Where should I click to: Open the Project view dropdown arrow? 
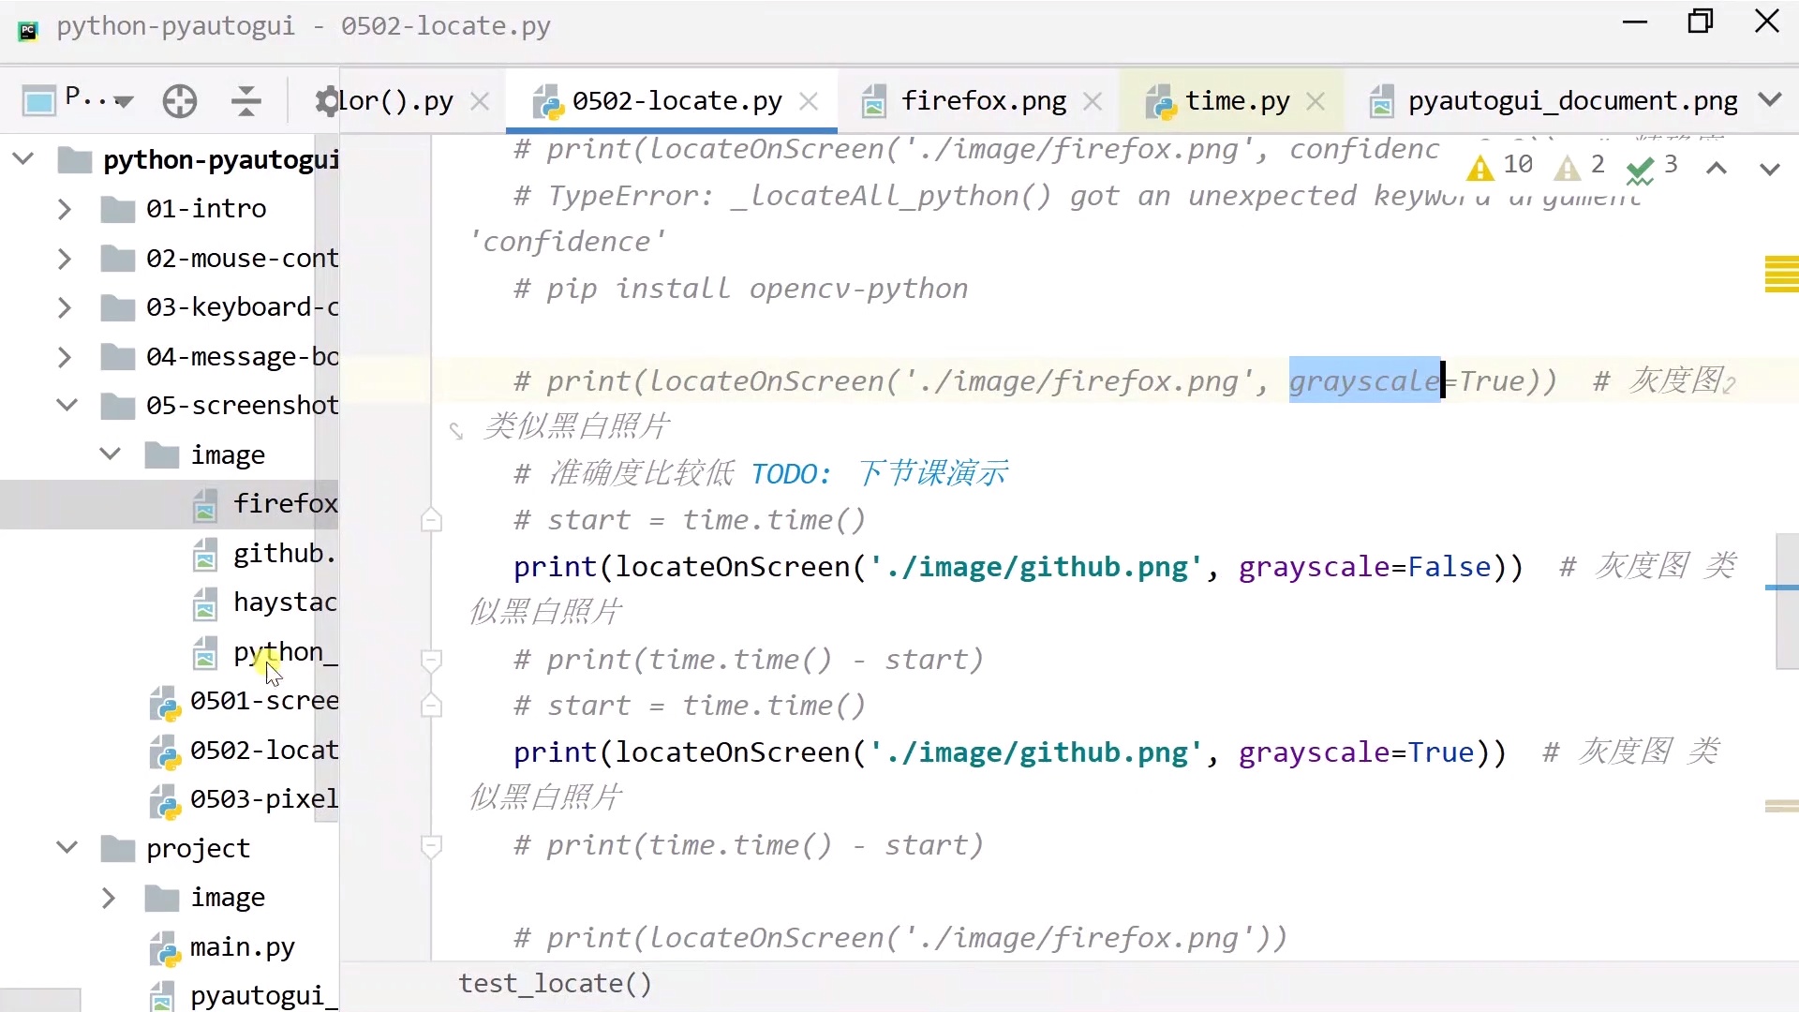125,100
